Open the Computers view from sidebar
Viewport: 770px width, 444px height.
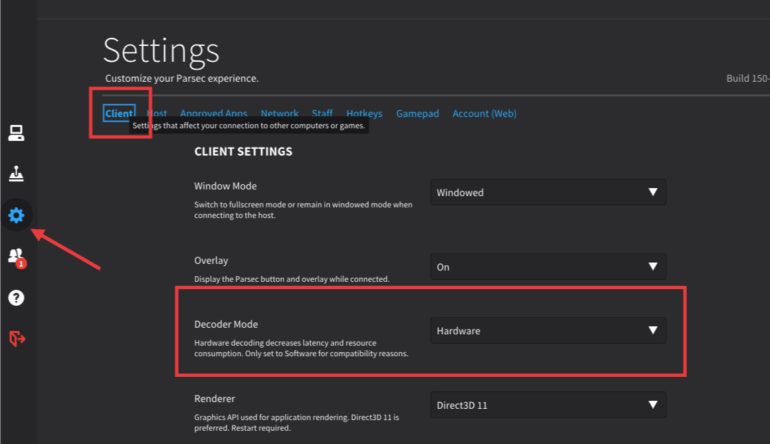point(16,134)
